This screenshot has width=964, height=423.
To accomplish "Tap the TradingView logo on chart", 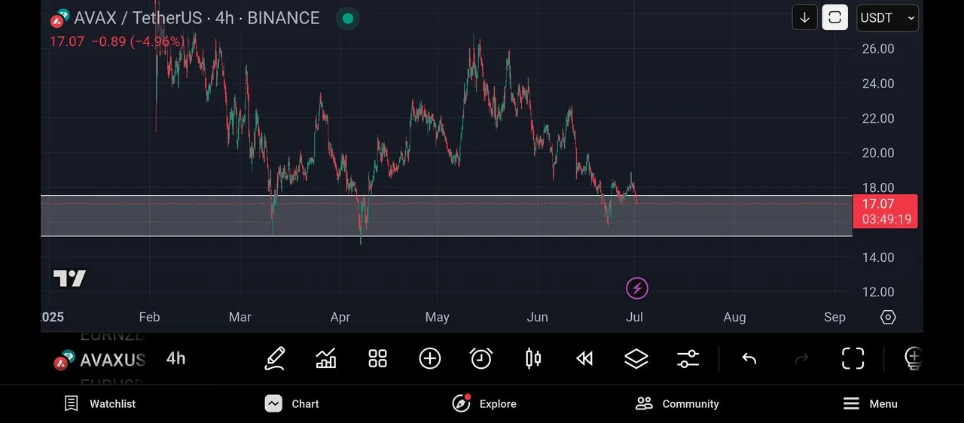I will click(x=69, y=279).
